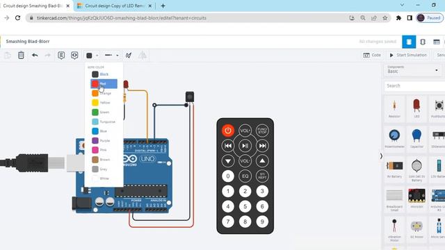This screenshot has height=250, width=445.
Task: Click the remote's FUNC/STOP button
Action: pyautogui.click(x=262, y=131)
